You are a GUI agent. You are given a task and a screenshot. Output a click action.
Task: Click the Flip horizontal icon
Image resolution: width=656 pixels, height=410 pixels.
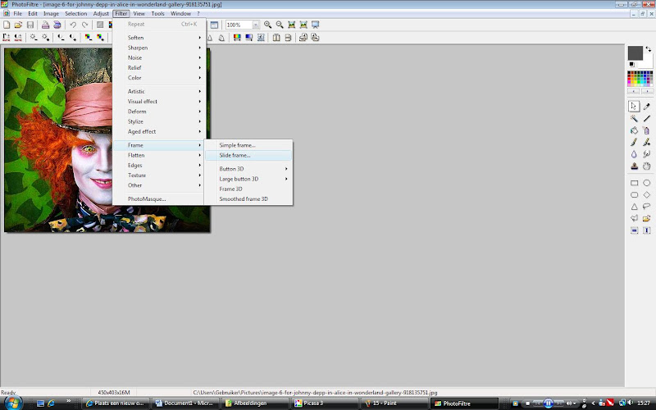(276, 38)
